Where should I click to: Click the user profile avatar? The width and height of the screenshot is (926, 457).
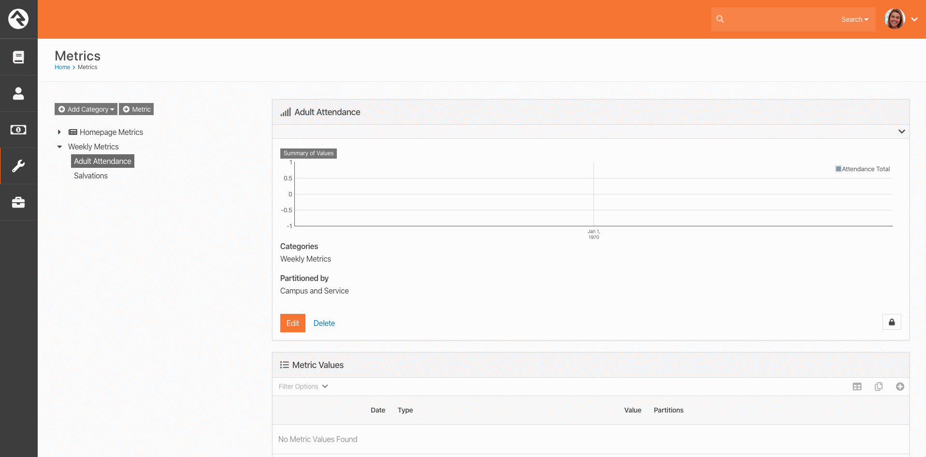pos(895,19)
